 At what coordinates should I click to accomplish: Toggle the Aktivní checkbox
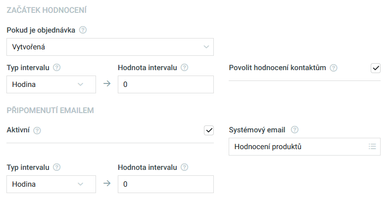209,130
